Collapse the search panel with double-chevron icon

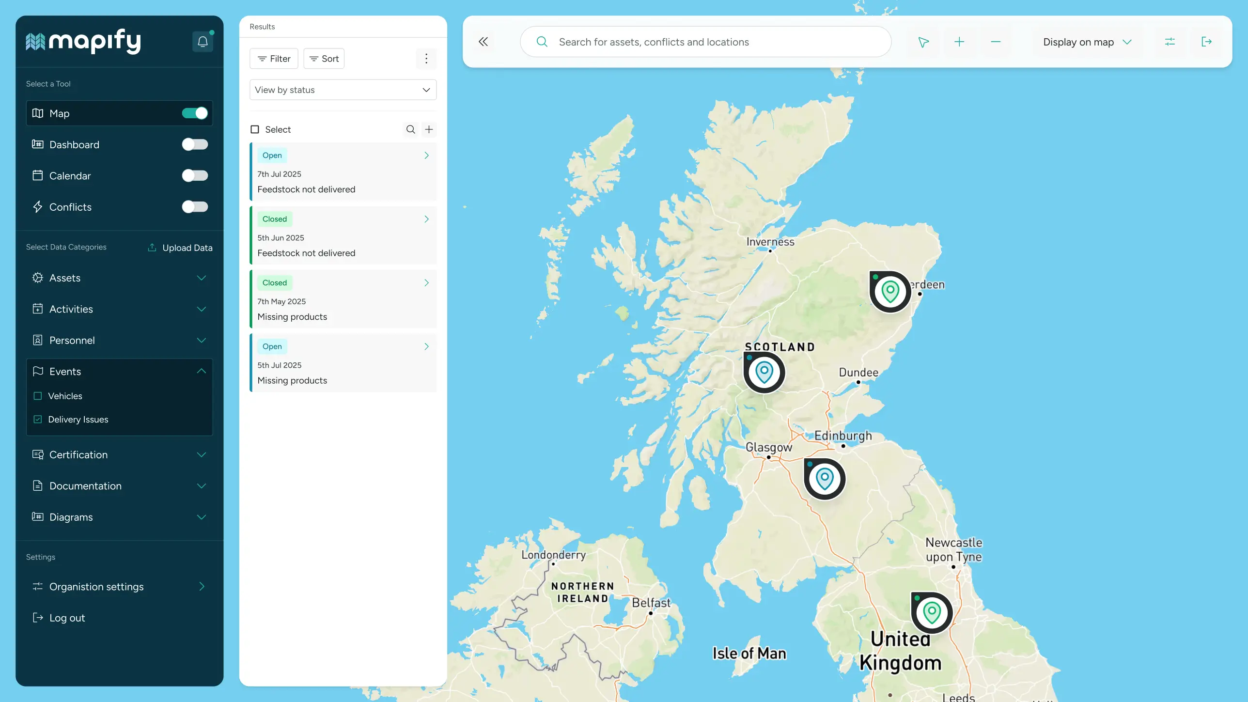point(483,42)
